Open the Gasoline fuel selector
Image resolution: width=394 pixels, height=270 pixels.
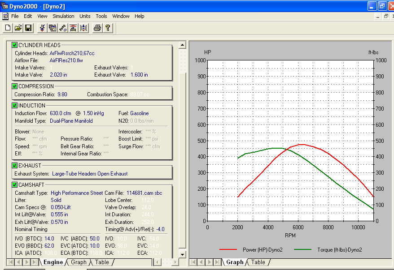(x=139, y=114)
